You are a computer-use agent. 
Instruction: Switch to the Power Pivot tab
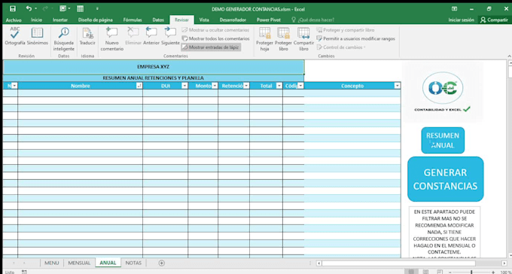pyautogui.click(x=268, y=20)
